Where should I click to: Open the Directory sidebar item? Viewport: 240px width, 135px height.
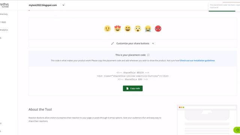coord(4,14)
